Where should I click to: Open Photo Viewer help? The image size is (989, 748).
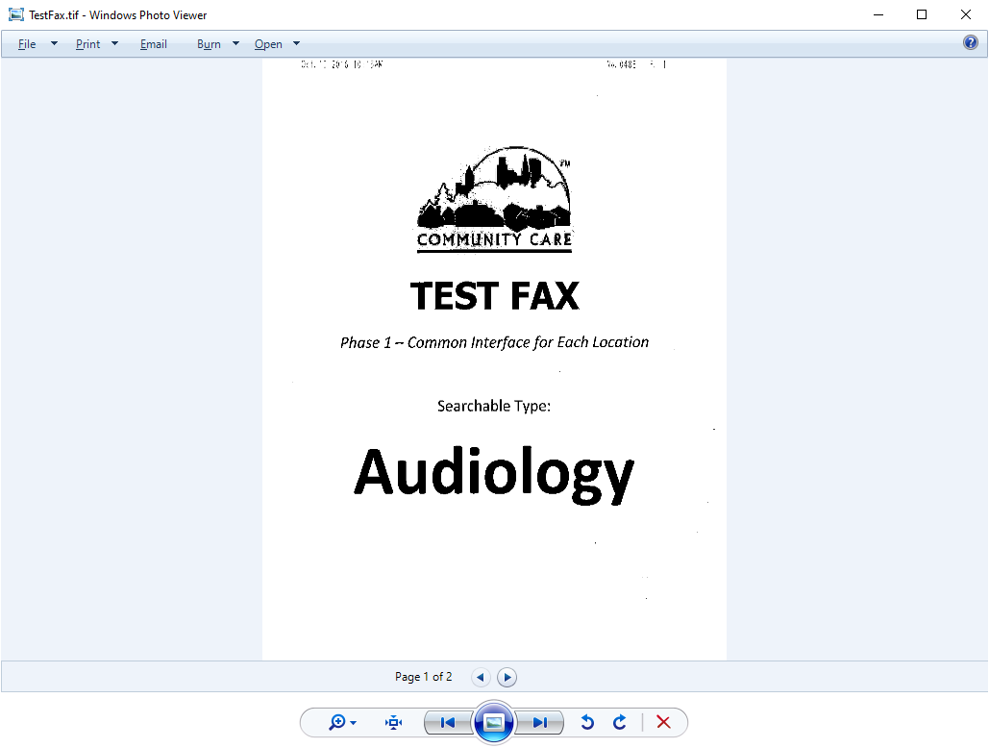click(x=971, y=42)
